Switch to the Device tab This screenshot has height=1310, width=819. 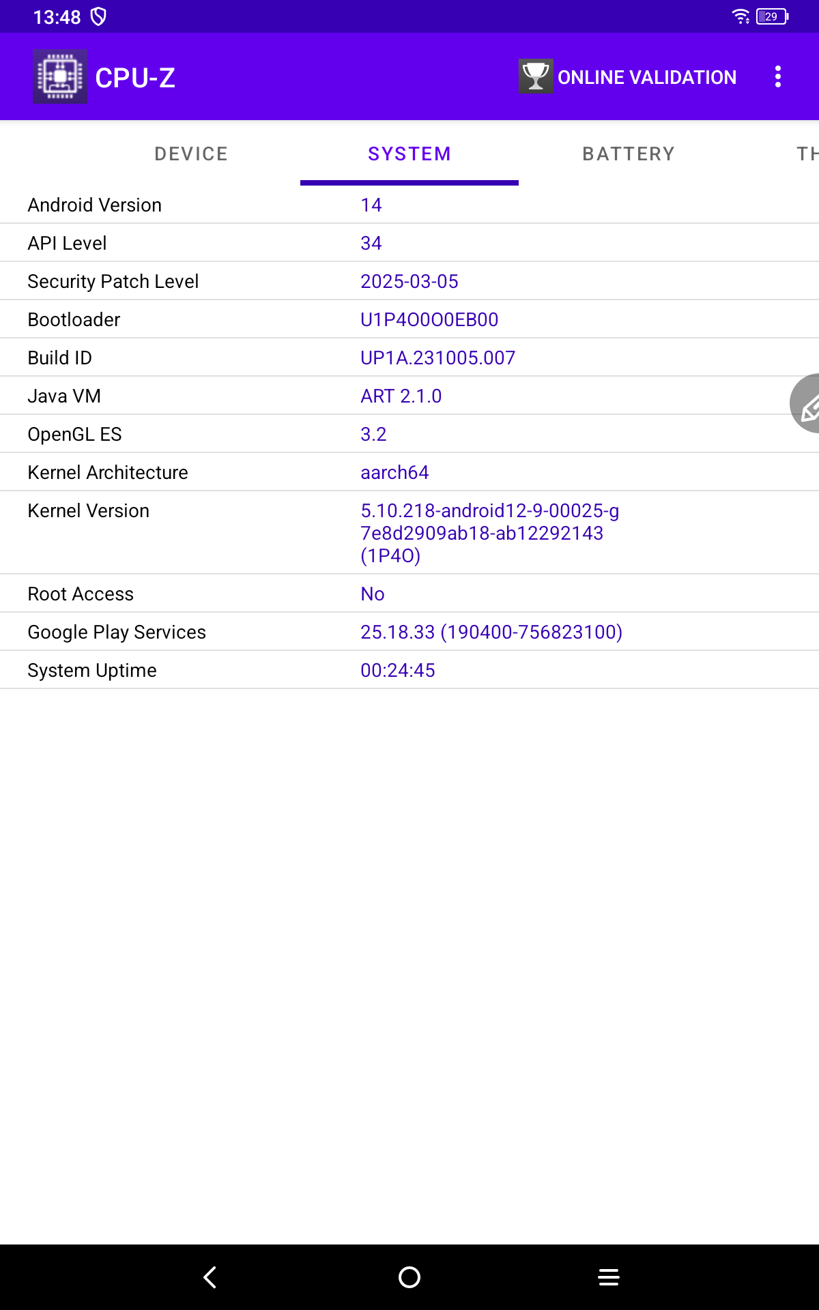click(191, 154)
